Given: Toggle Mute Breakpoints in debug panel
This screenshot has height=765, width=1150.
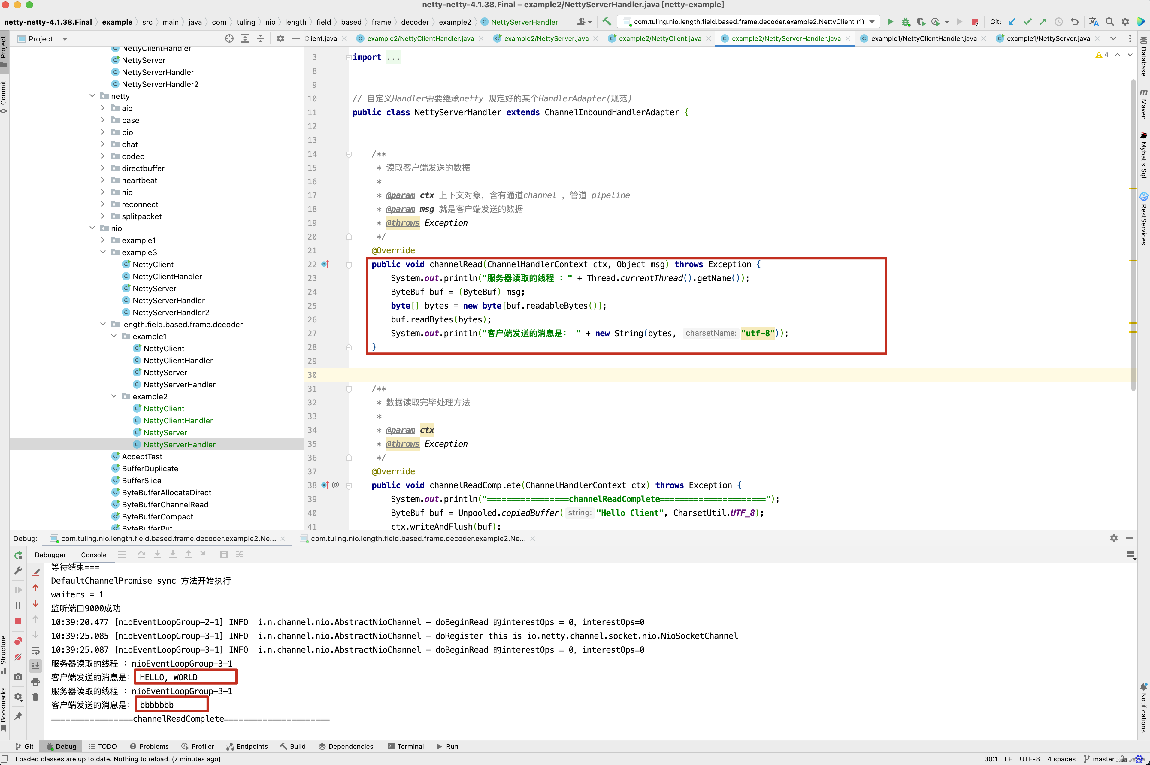Looking at the screenshot, I should tap(18, 657).
